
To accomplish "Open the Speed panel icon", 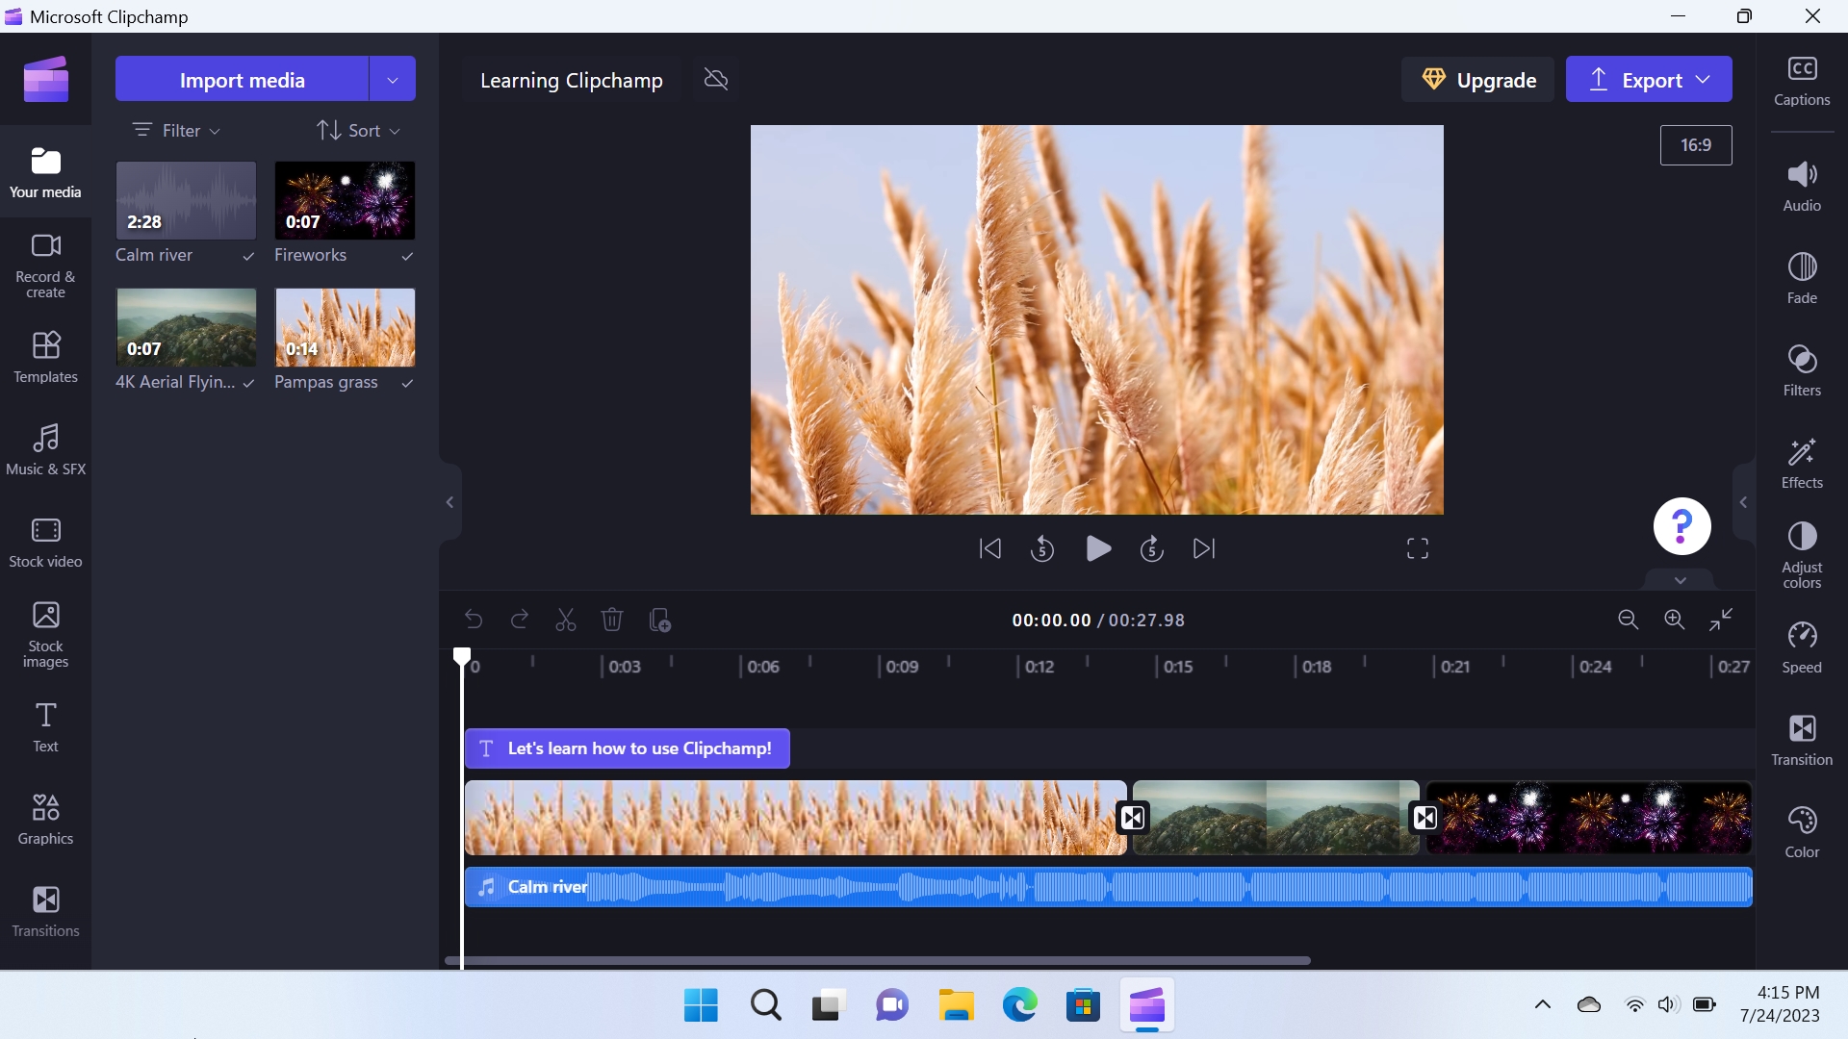I will pyautogui.click(x=1802, y=646).
